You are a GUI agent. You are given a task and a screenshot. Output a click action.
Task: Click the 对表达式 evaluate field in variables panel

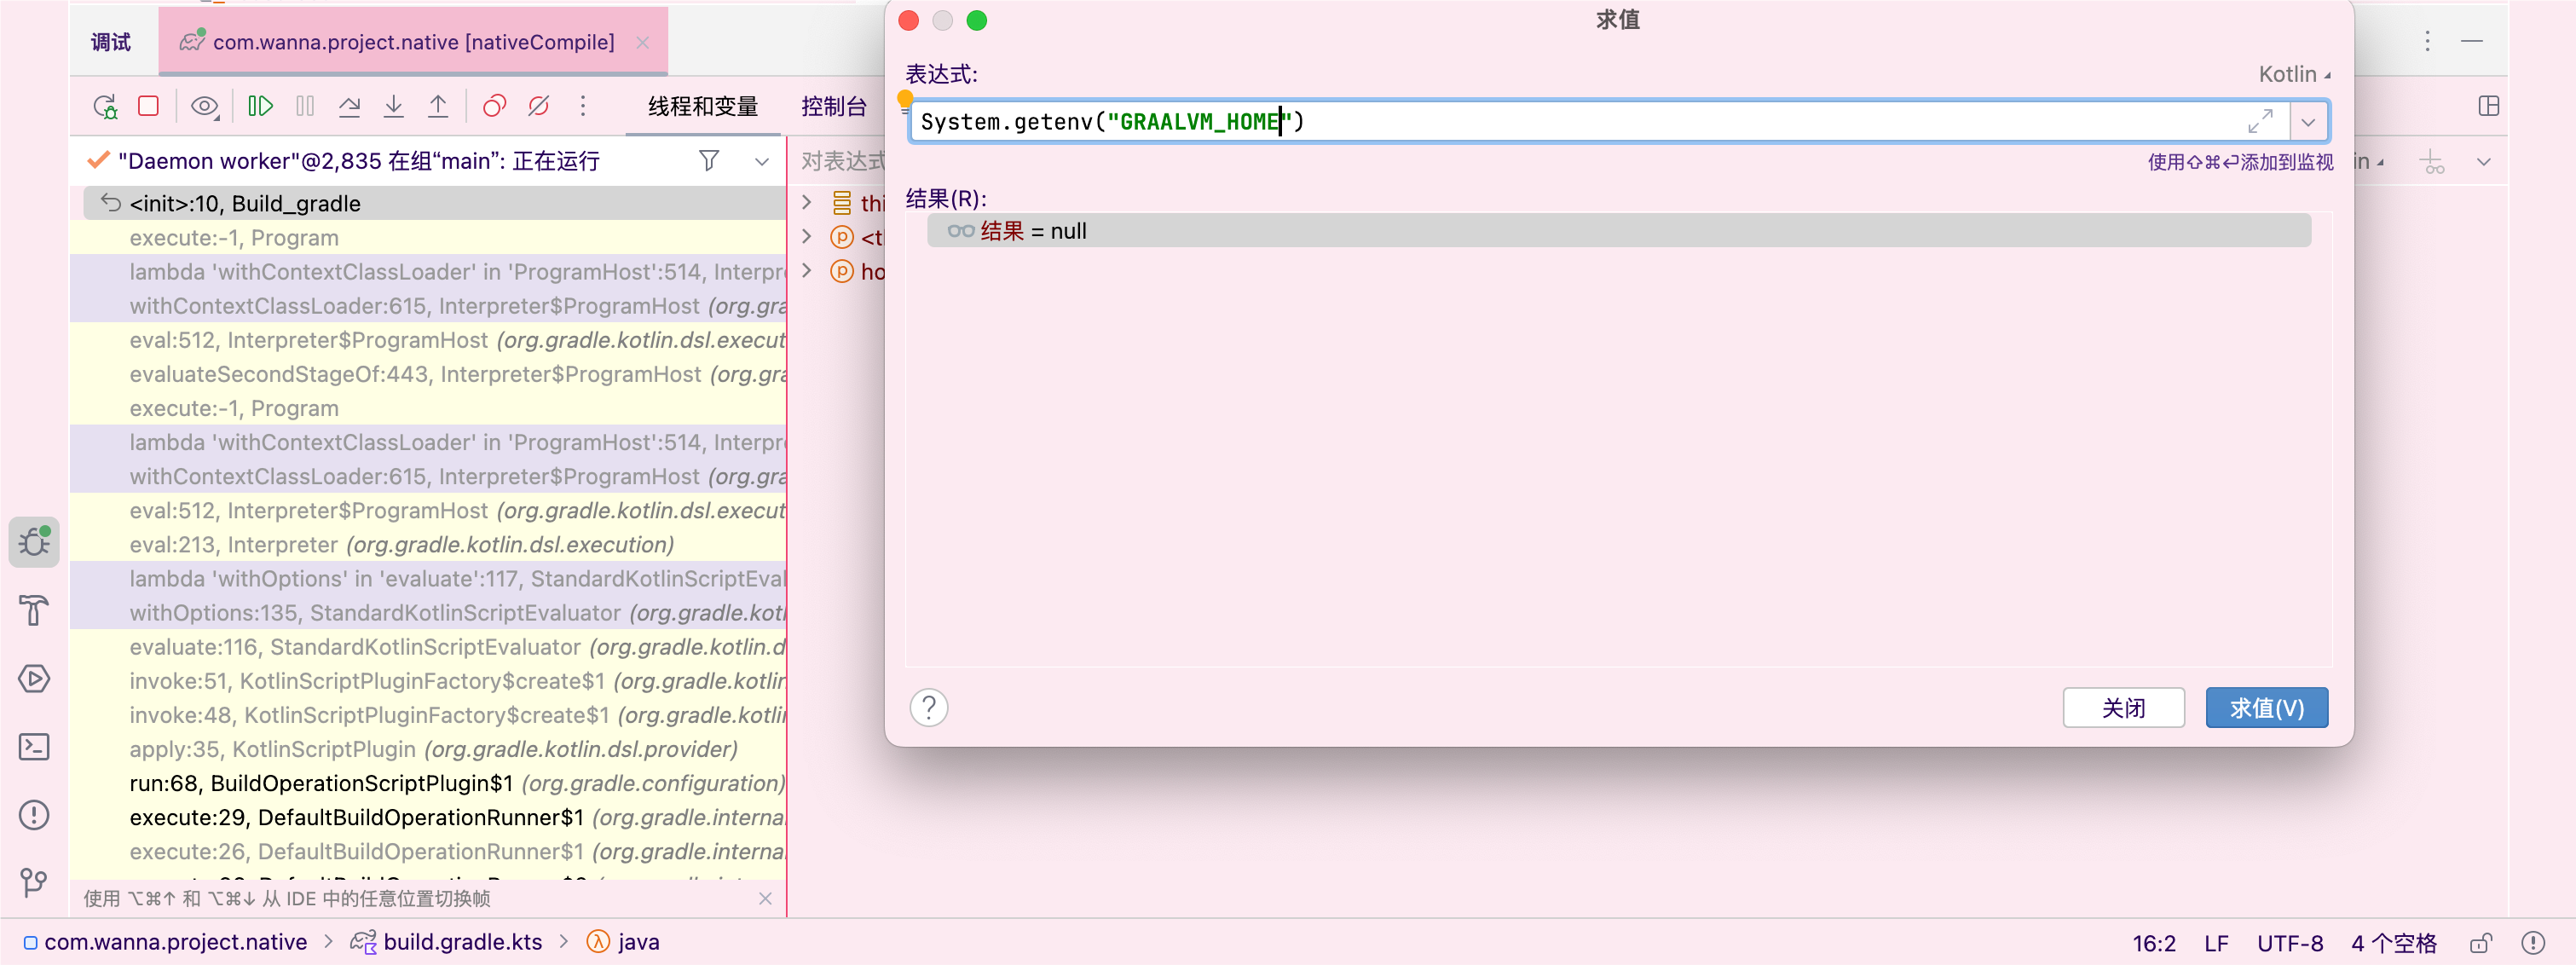(x=842, y=161)
